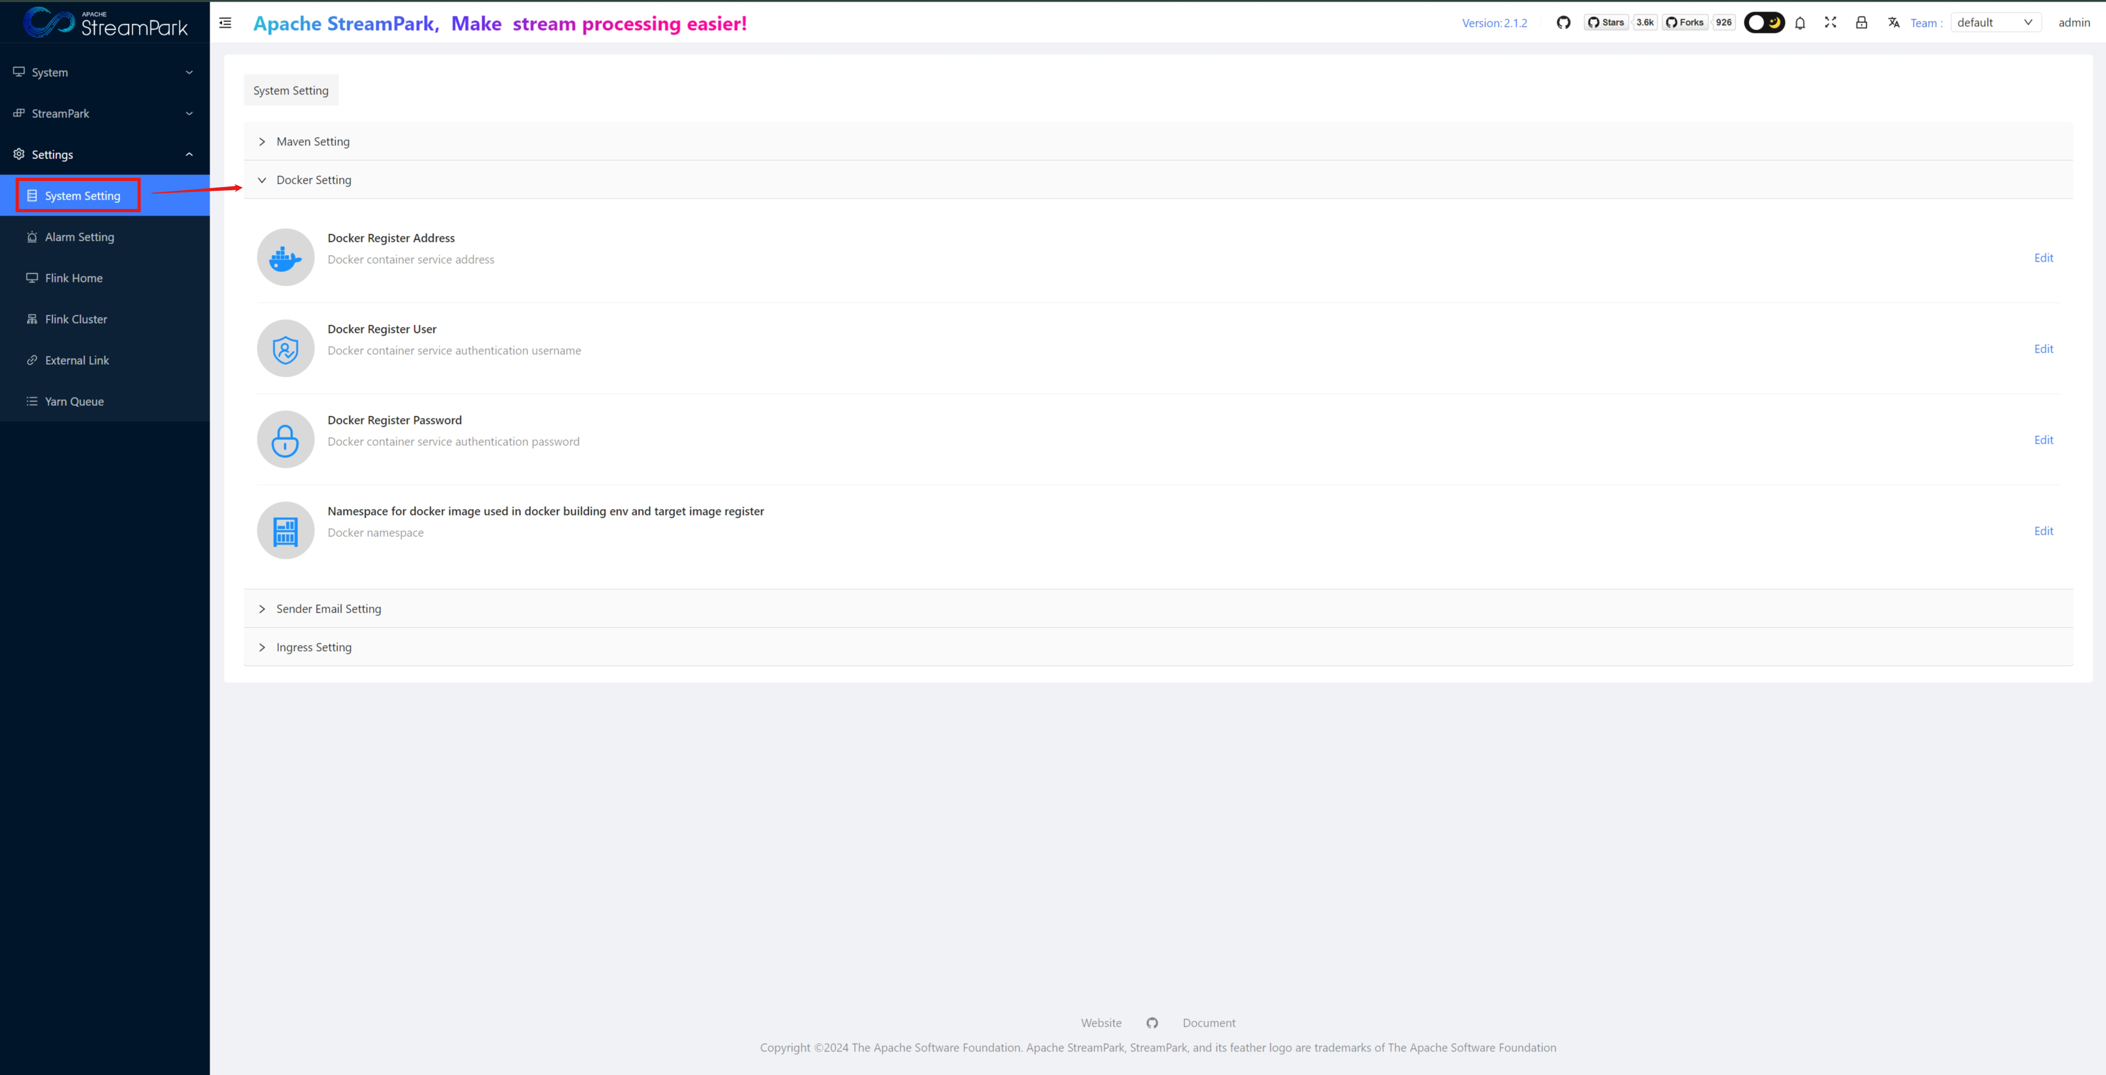Open the language translation icon
Screen dimensions: 2106x1075
tap(1894, 23)
